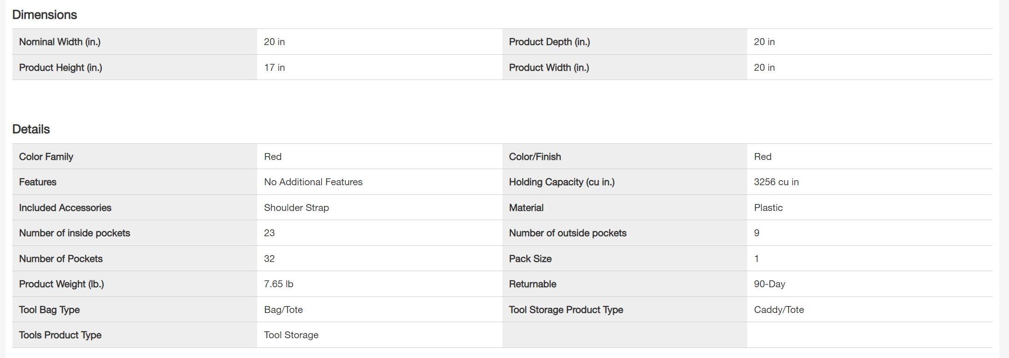Select the Tool Storage value
This screenshot has width=1009, height=358.
[x=291, y=335]
